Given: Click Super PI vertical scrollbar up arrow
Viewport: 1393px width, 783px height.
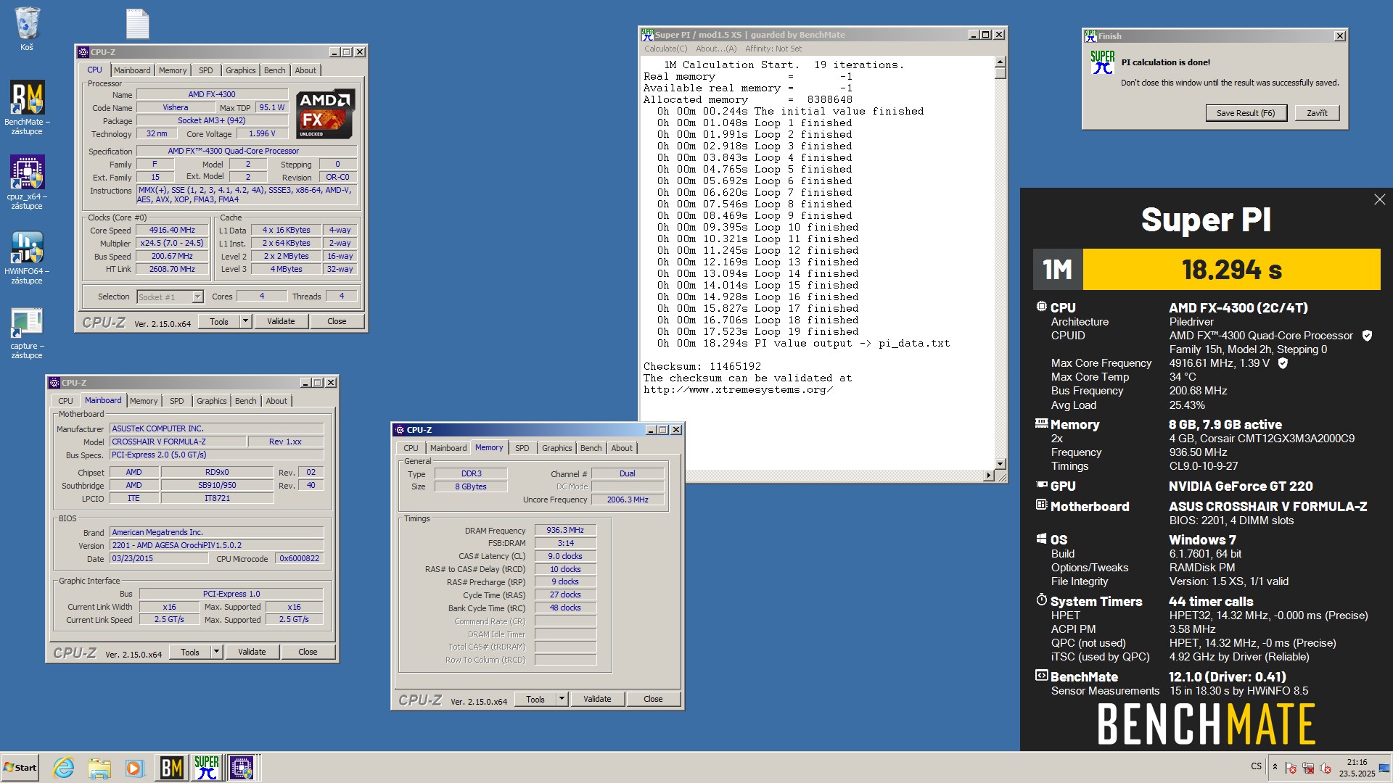Looking at the screenshot, I should click(x=1000, y=62).
